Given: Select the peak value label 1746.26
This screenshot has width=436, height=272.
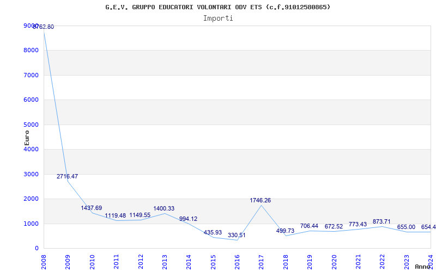Looking at the screenshot, I should click(x=261, y=200).
